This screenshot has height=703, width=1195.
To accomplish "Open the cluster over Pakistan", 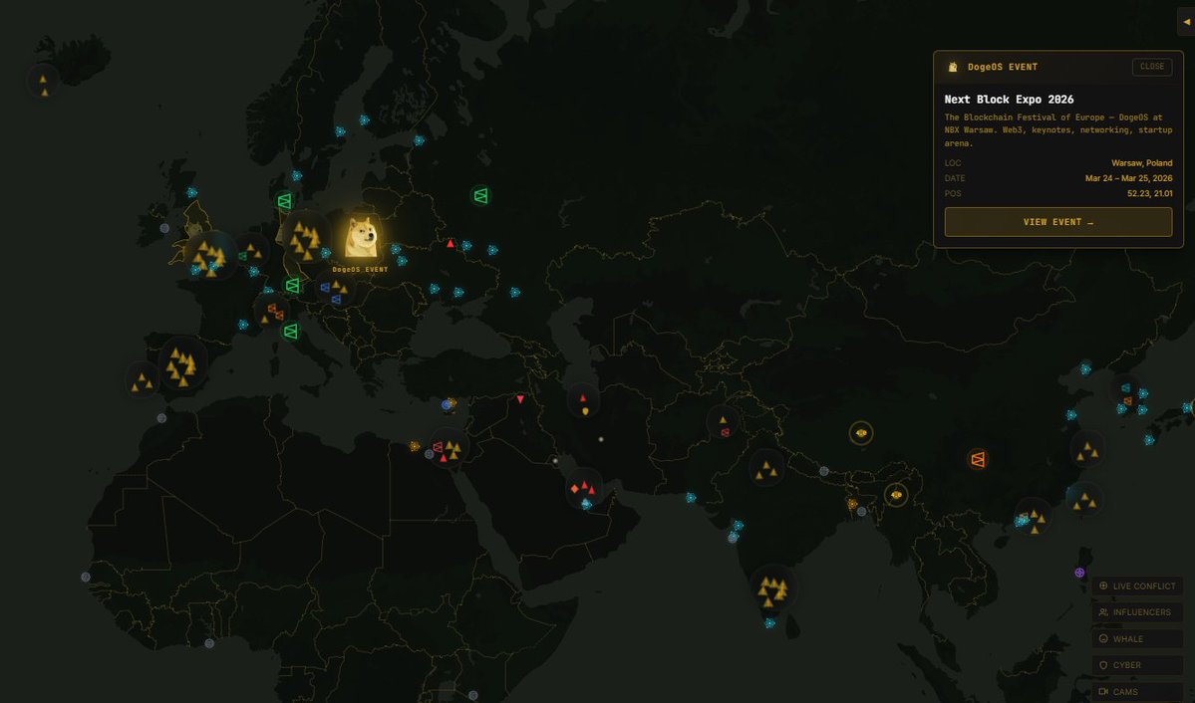I will coord(723,423).
